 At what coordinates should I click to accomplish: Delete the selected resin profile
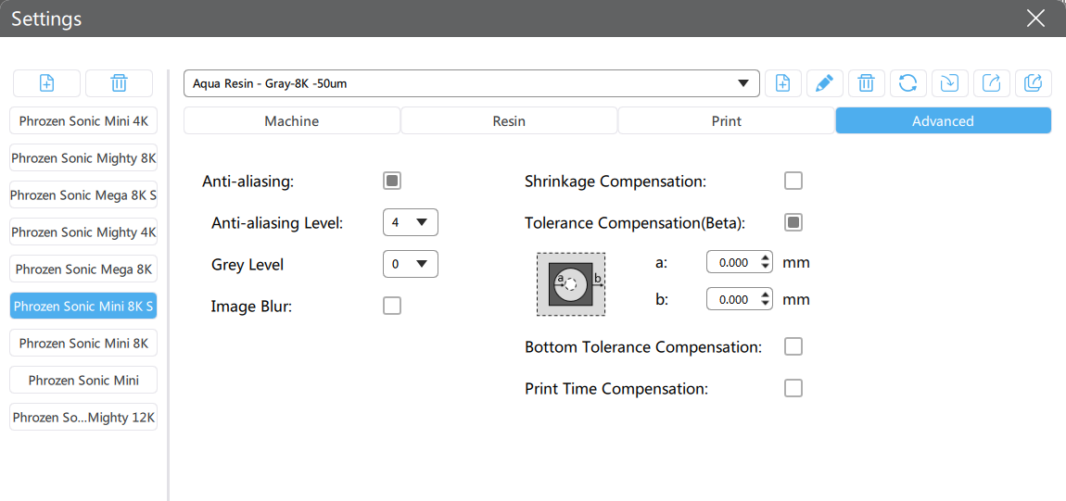[x=866, y=83]
